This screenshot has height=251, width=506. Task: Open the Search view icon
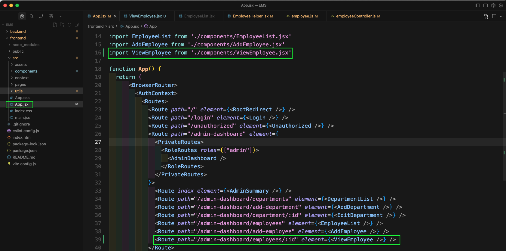[32, 16]
